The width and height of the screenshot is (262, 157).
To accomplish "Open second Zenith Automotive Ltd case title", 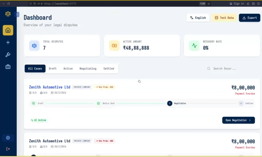I will 50,141.
